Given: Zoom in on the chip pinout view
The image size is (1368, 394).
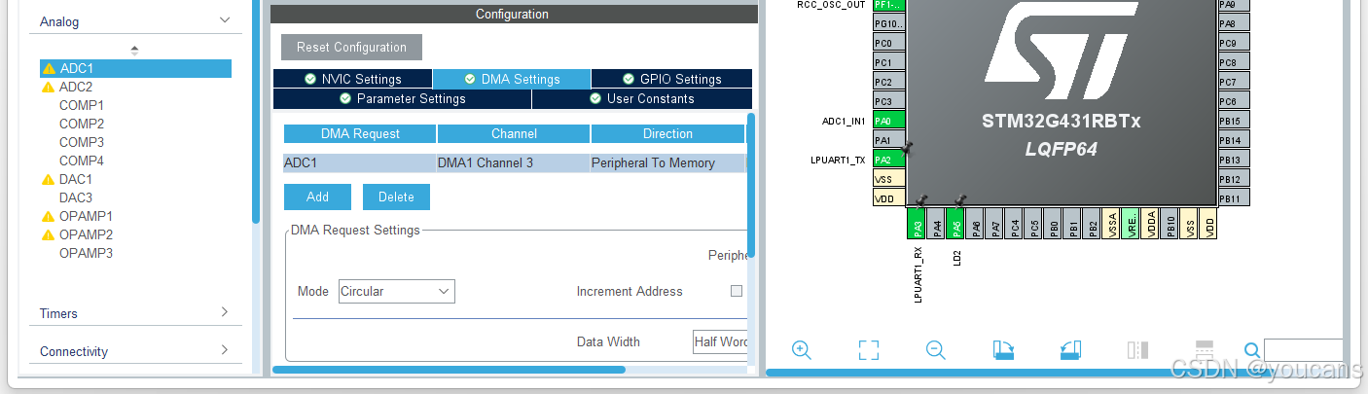Looking at the screenshot, I should point(802,350).
